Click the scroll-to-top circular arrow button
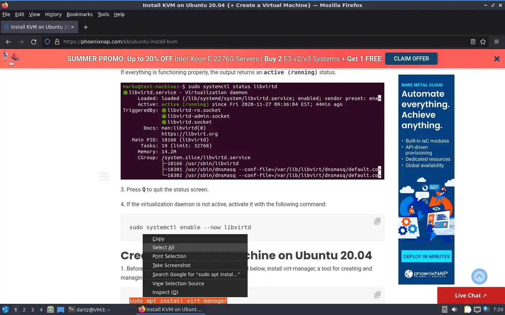Viewport: 505px width, 315px height. click(479, 276)
